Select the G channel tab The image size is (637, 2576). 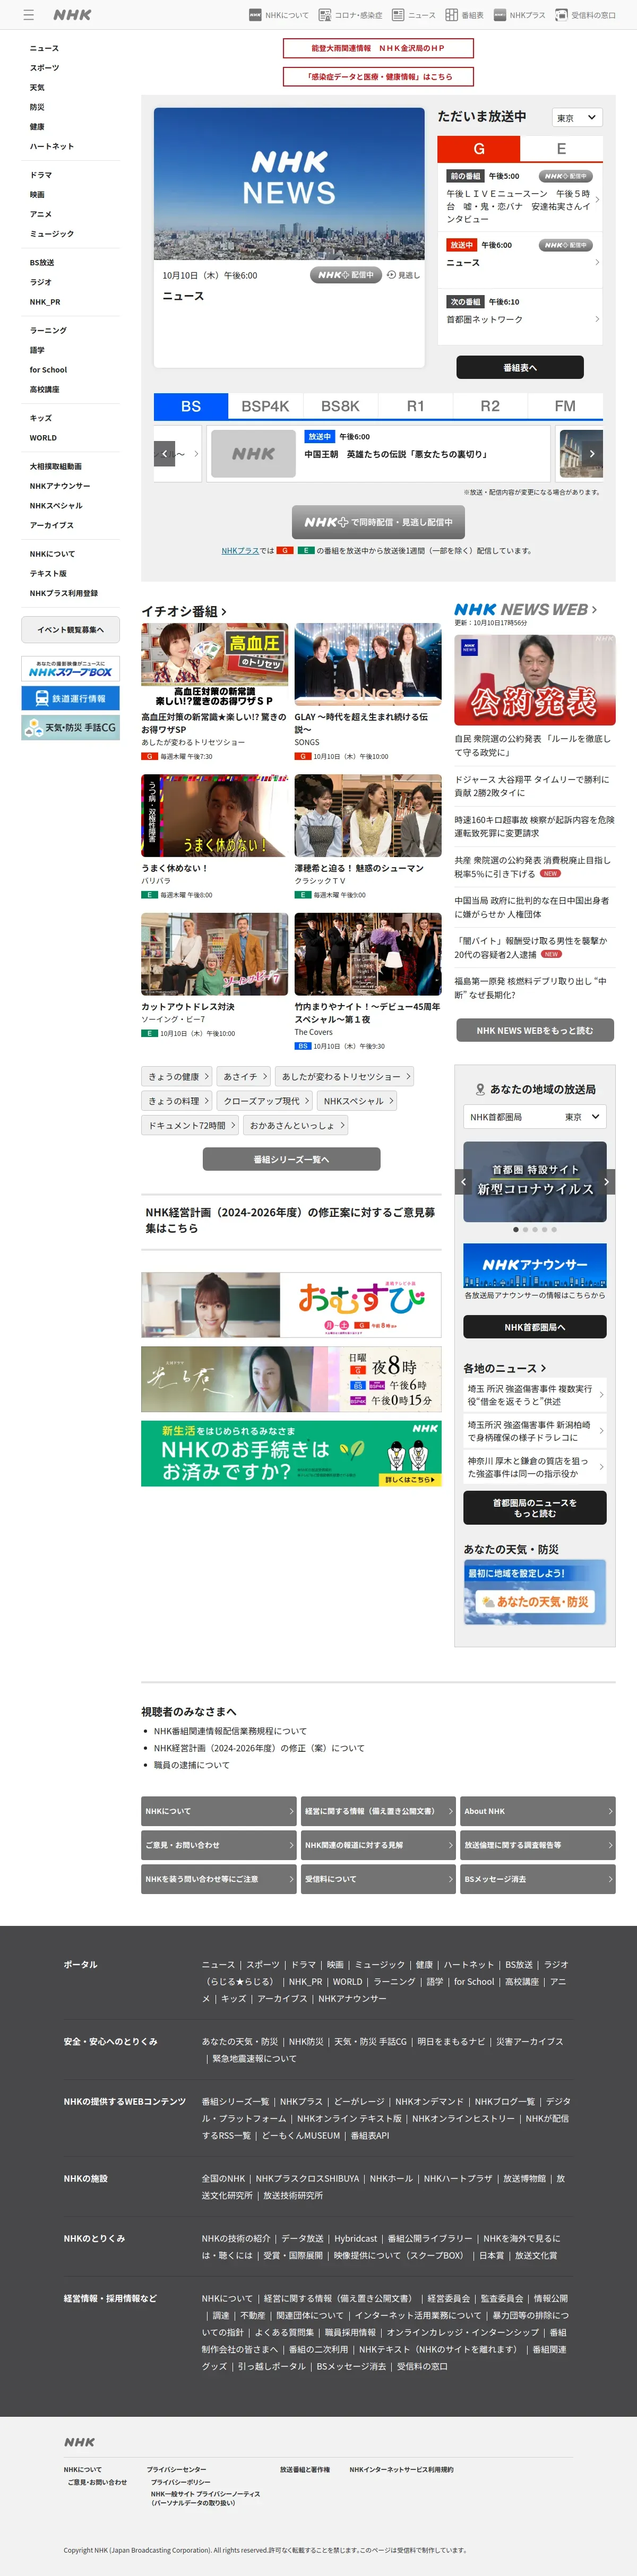pyautogui.click(x=479, y=149)
